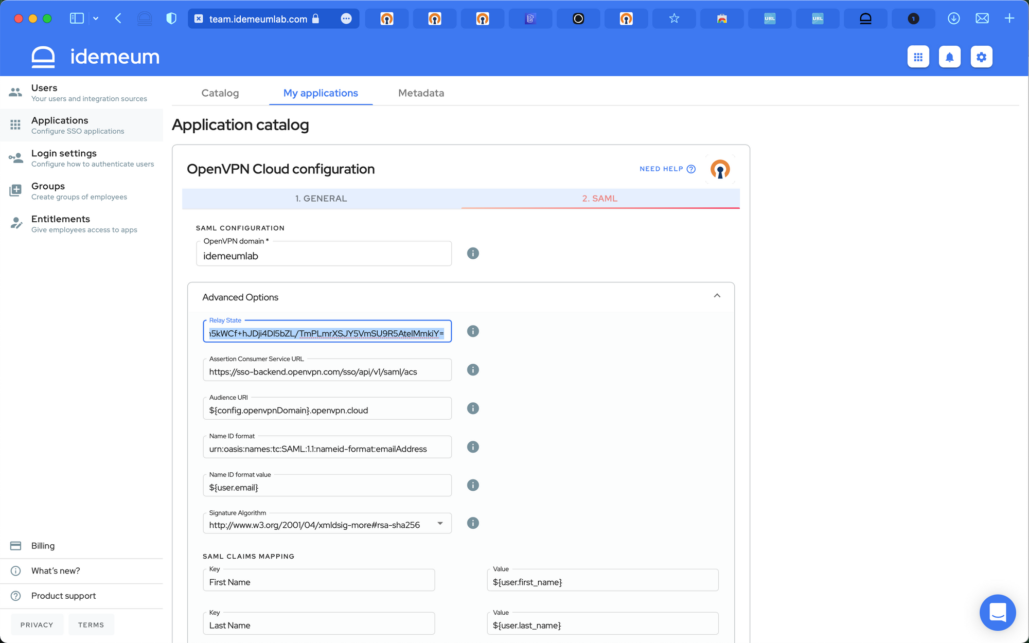Open a new tab with plus icon
The image size is (1029, 643).
click(x=1009, y=19)
